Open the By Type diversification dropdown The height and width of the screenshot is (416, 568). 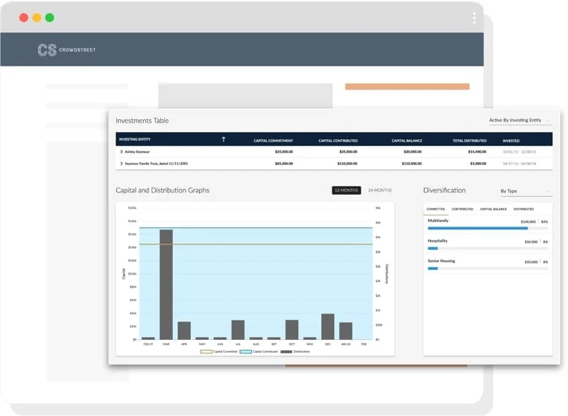coord(525,191)
